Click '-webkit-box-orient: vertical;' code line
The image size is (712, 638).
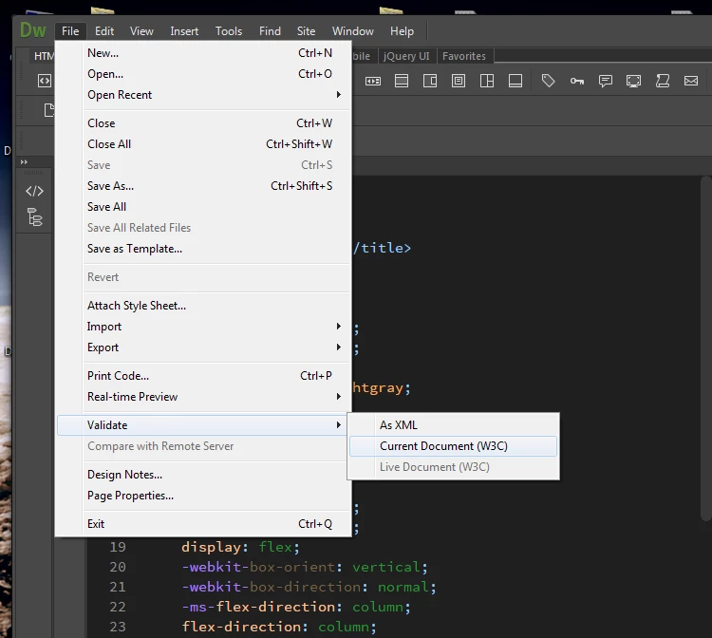pos(305,567)
